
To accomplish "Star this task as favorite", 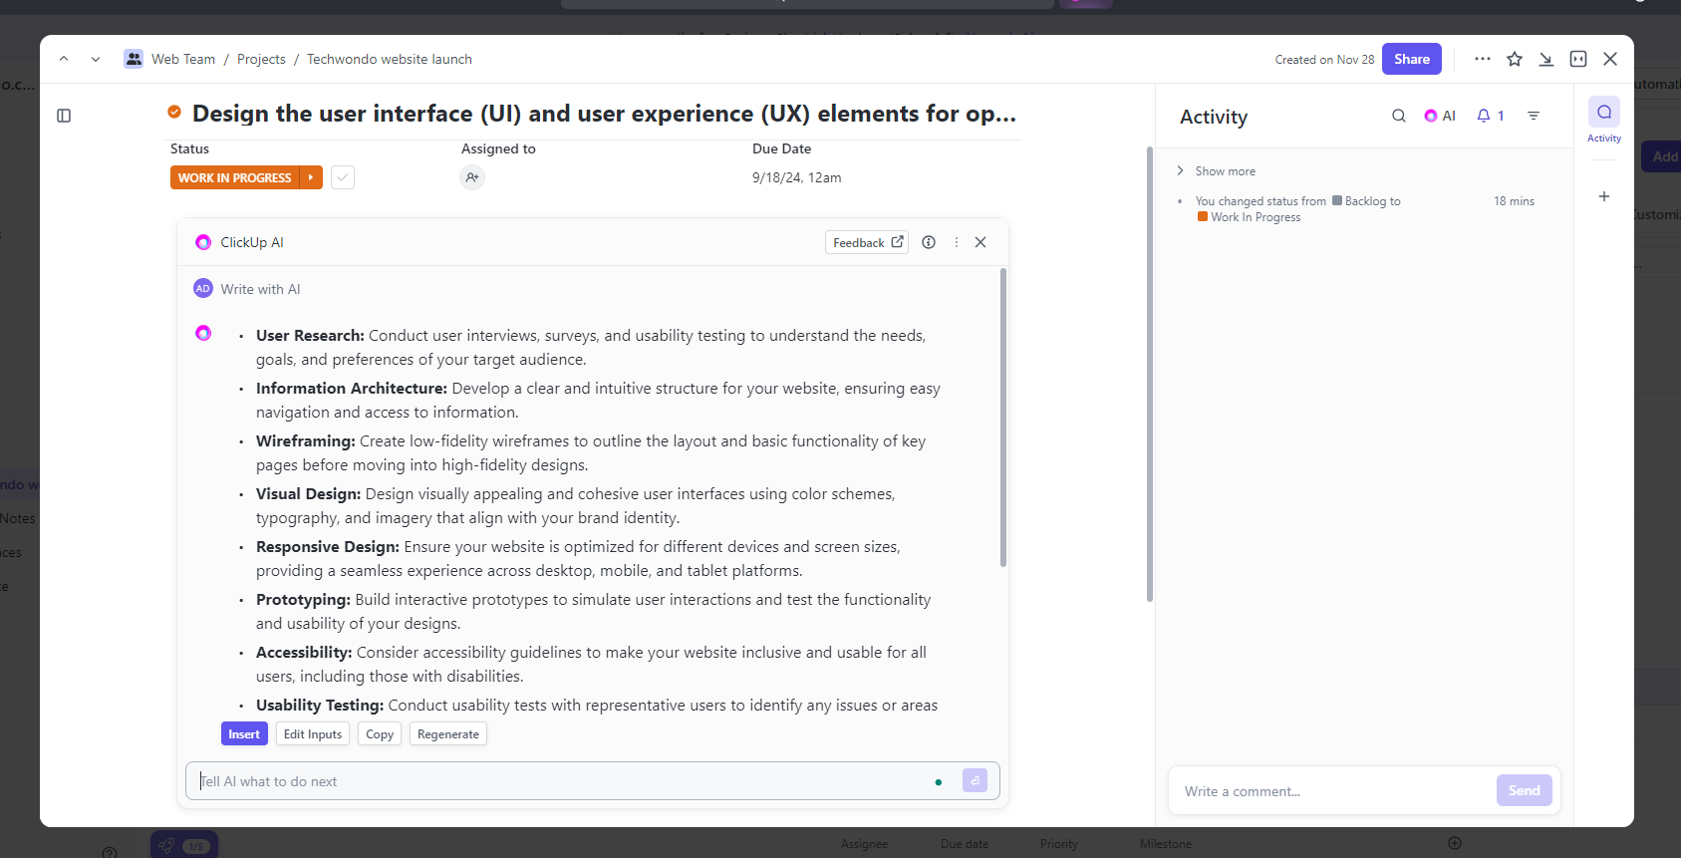I will (x=1515, y=59).
